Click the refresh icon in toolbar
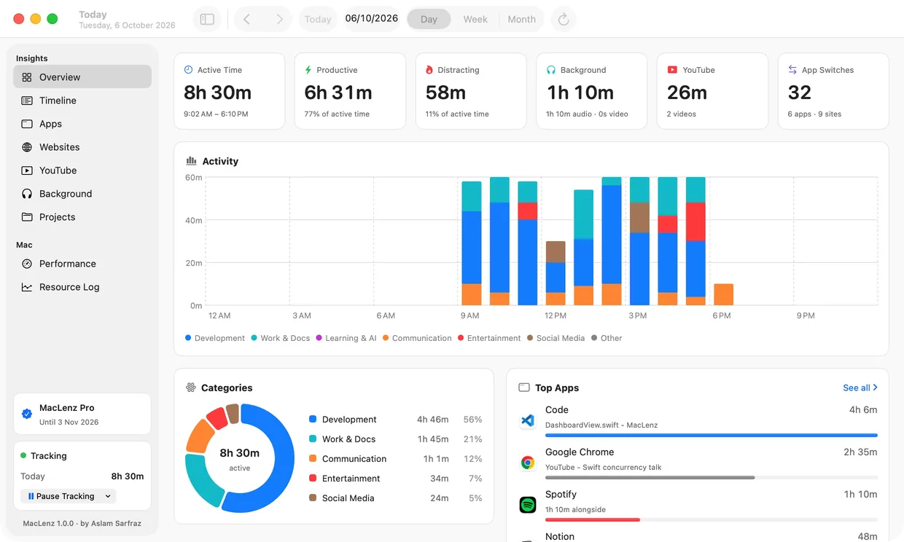The width and height of the screenshot is (904, 542). tap(563, 20)
